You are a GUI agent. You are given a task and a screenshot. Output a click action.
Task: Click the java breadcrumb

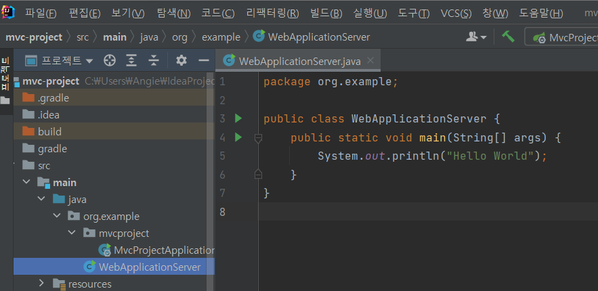click(x=149, y=37)
